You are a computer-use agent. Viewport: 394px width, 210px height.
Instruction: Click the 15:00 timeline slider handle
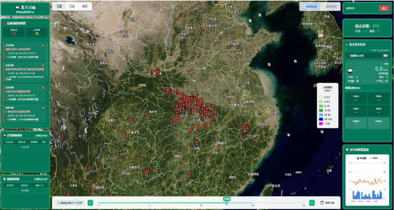point(227,203)
